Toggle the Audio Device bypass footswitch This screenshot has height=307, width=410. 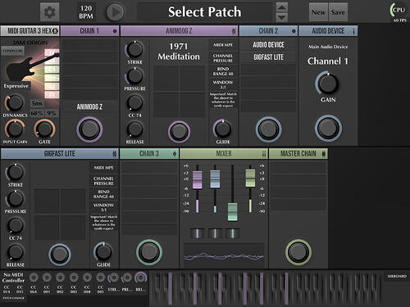coord(328,129)
